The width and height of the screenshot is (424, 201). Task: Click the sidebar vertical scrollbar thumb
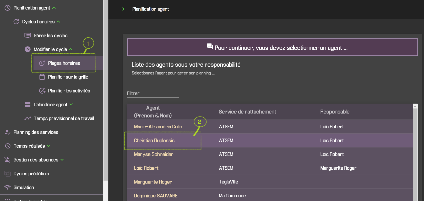106,90
